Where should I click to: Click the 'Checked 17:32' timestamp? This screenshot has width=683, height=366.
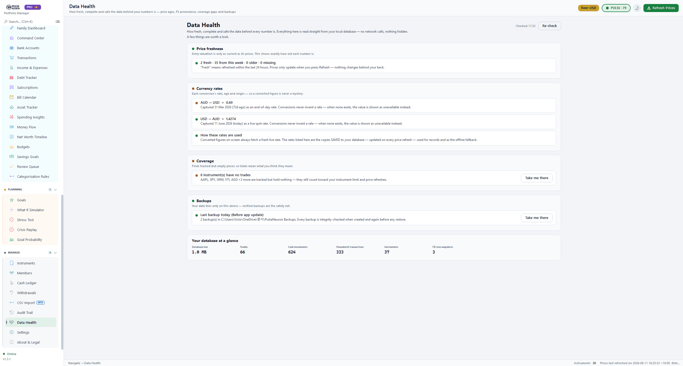point(525,26)
